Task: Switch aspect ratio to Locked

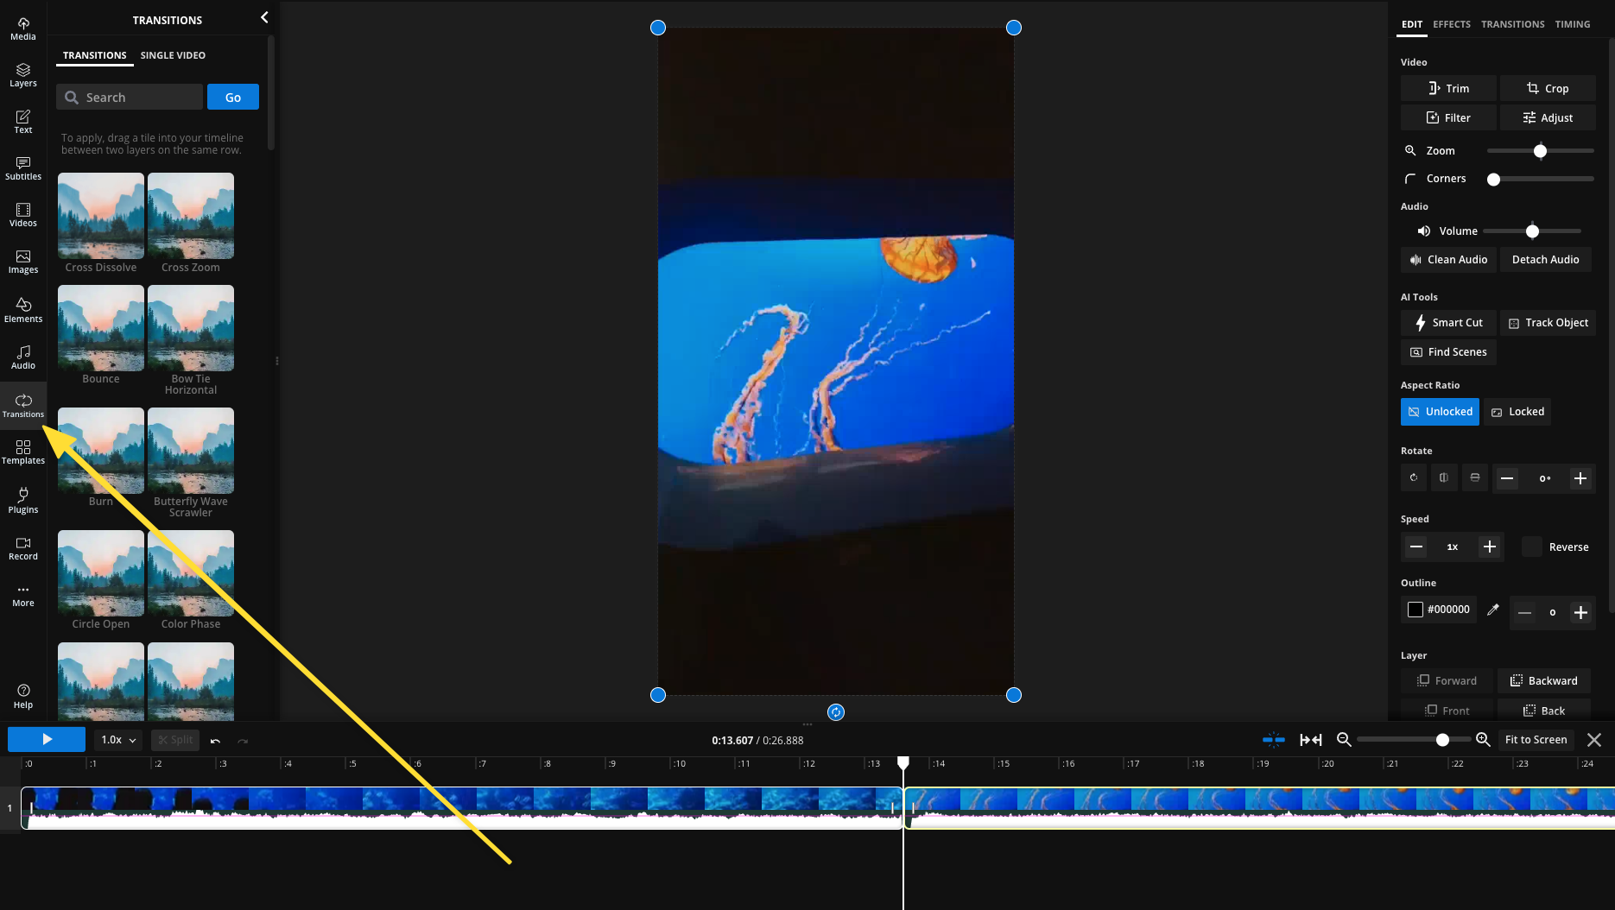Action: [x=1517, y=412]
